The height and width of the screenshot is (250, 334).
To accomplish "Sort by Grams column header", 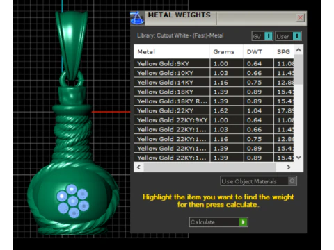I will tap(226, 51).
